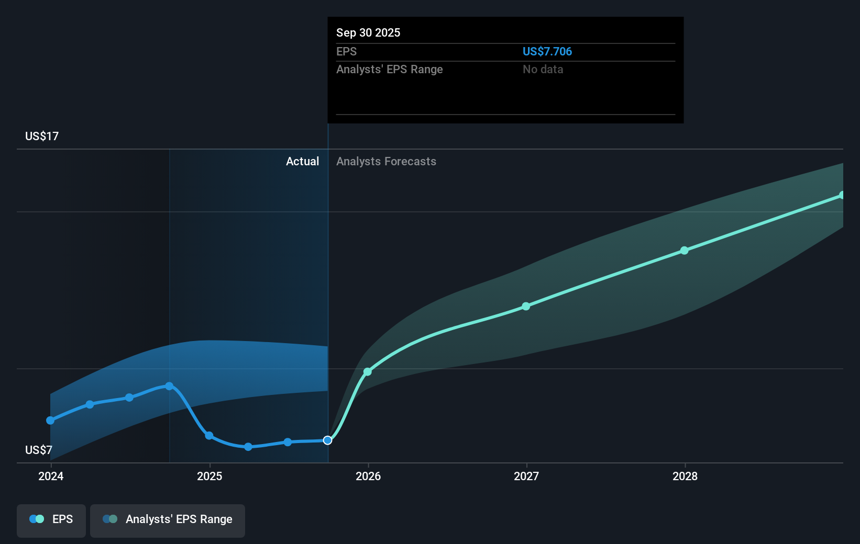Click the mid-2025 EPS data point

(288, 442)
